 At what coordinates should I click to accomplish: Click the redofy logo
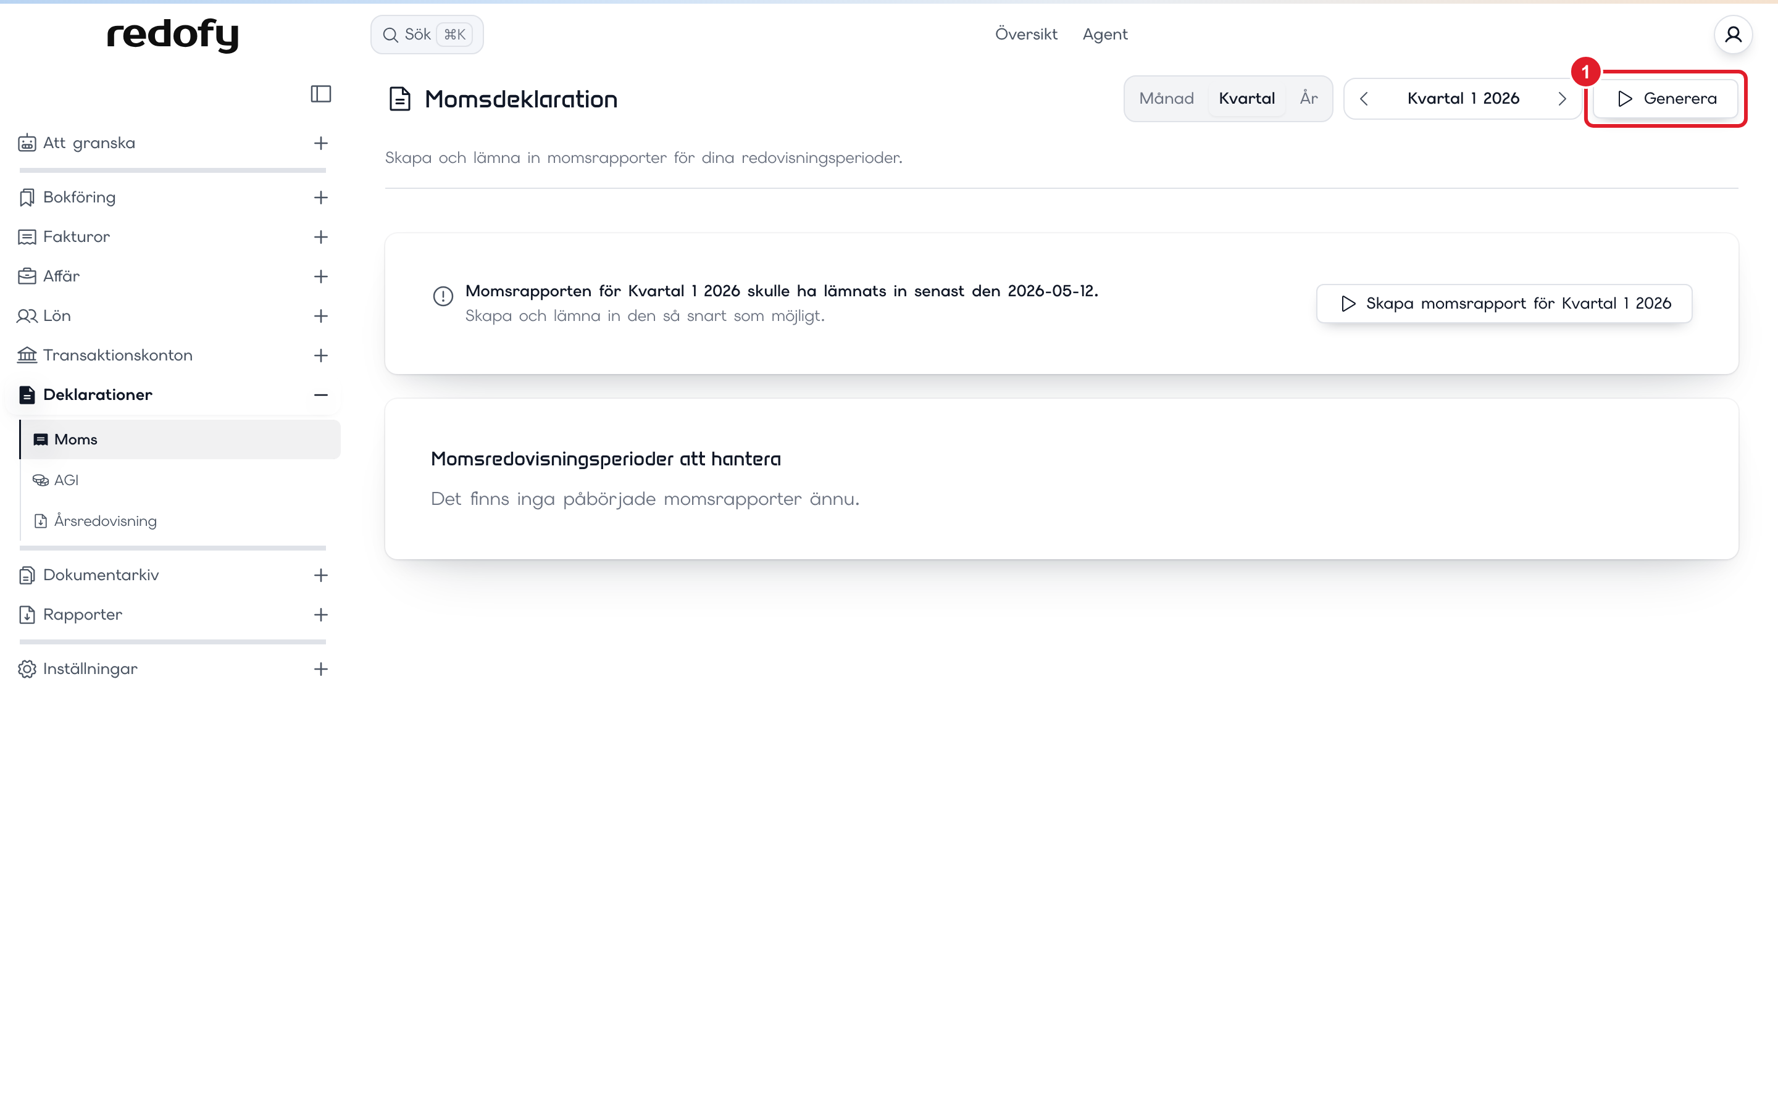(173, 35)
